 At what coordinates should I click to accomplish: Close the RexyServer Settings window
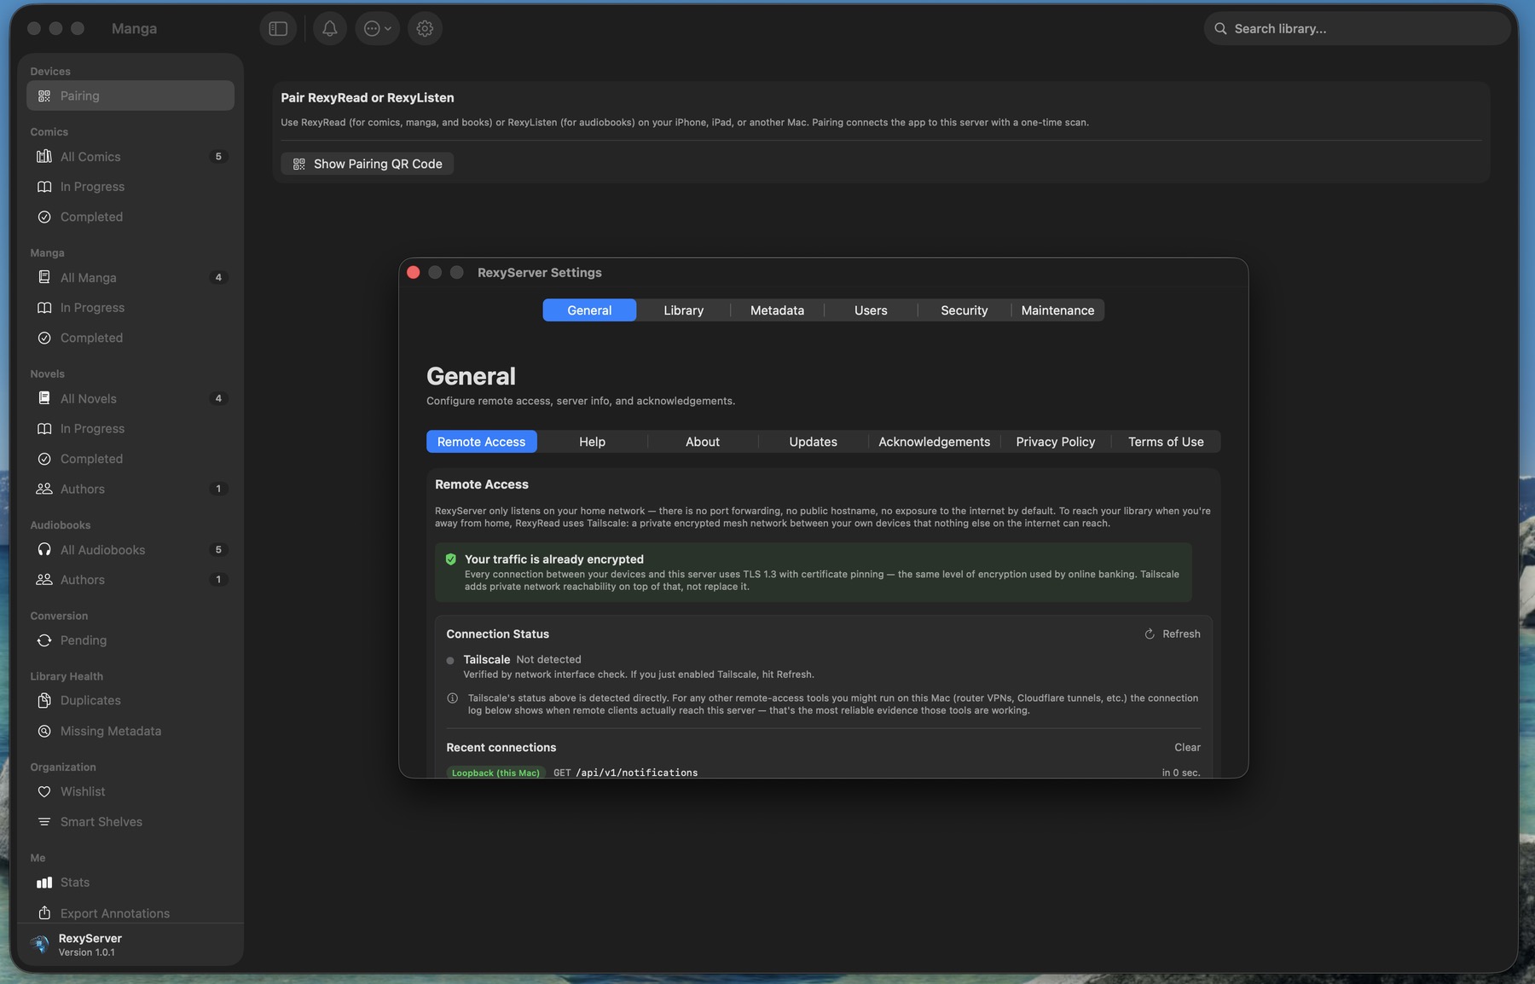click(x=414, y=272)
